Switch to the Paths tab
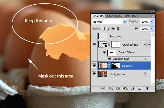The image size is (164, 108). pyautogui.click(x=131, y=16)
